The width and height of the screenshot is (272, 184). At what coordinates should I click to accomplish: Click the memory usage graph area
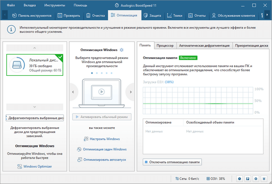(198, 102)
